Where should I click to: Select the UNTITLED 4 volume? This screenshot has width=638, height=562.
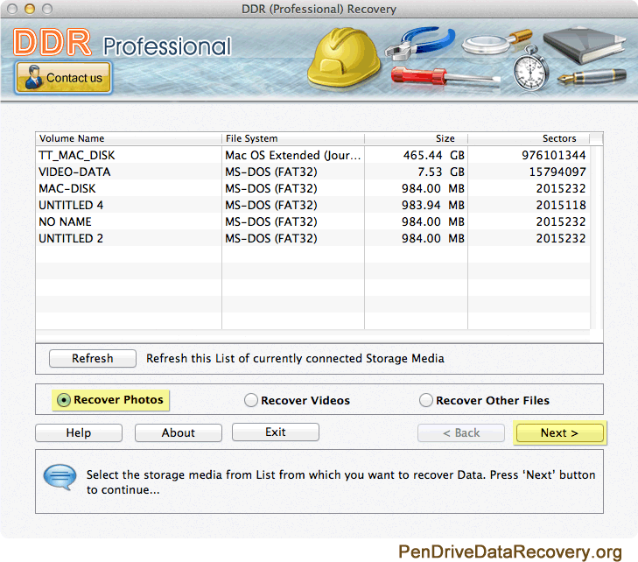pyautogui.click(x=312, y=205)
